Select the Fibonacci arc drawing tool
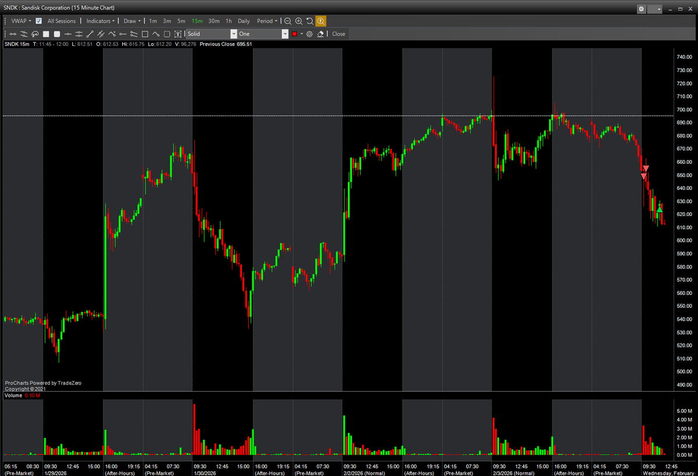 click(34, 34)
